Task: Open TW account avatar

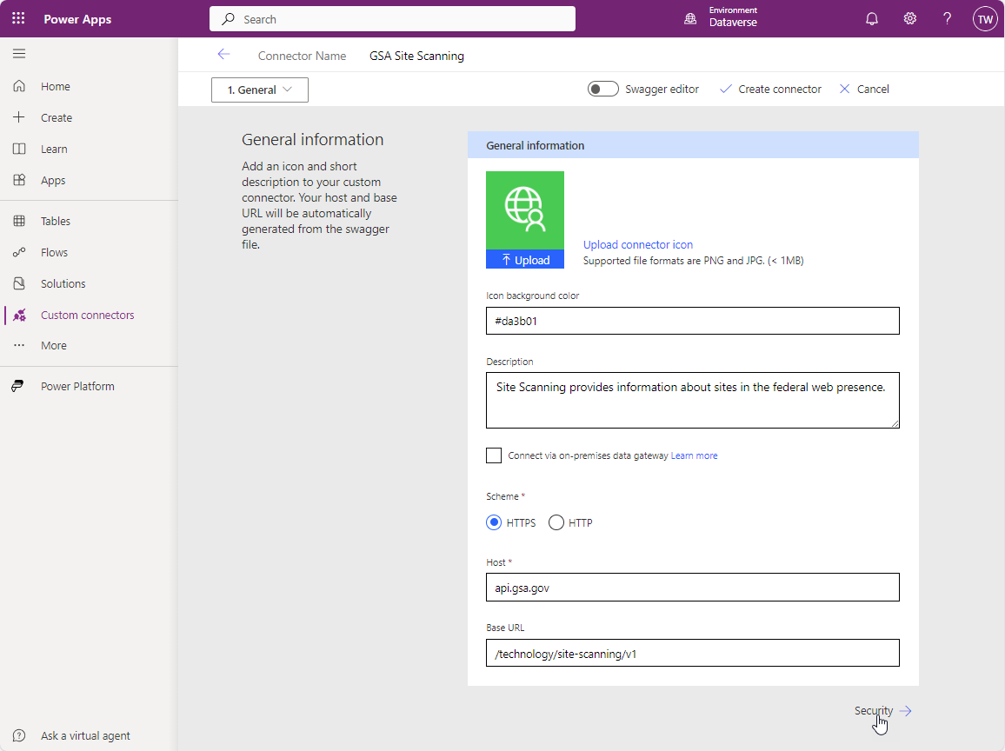Action: click(985, 18)
